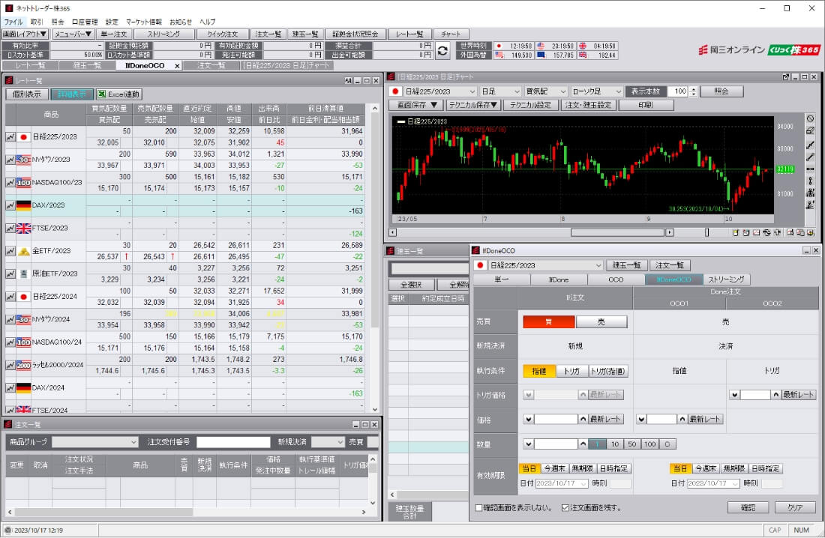The height and width of the screenshot is (538, 825).
Task: Select 売 (sell) in IfDoneOCO If order
Action: (x=601, y=322)
